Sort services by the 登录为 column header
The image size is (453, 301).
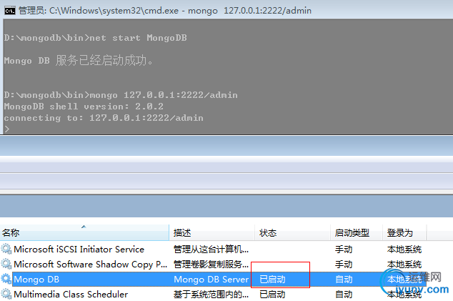pyautogui.click(x=404, y=233)
